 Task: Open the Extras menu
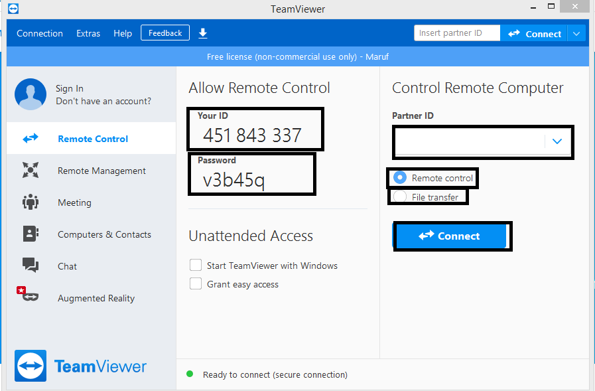click(x=88, y=33)
